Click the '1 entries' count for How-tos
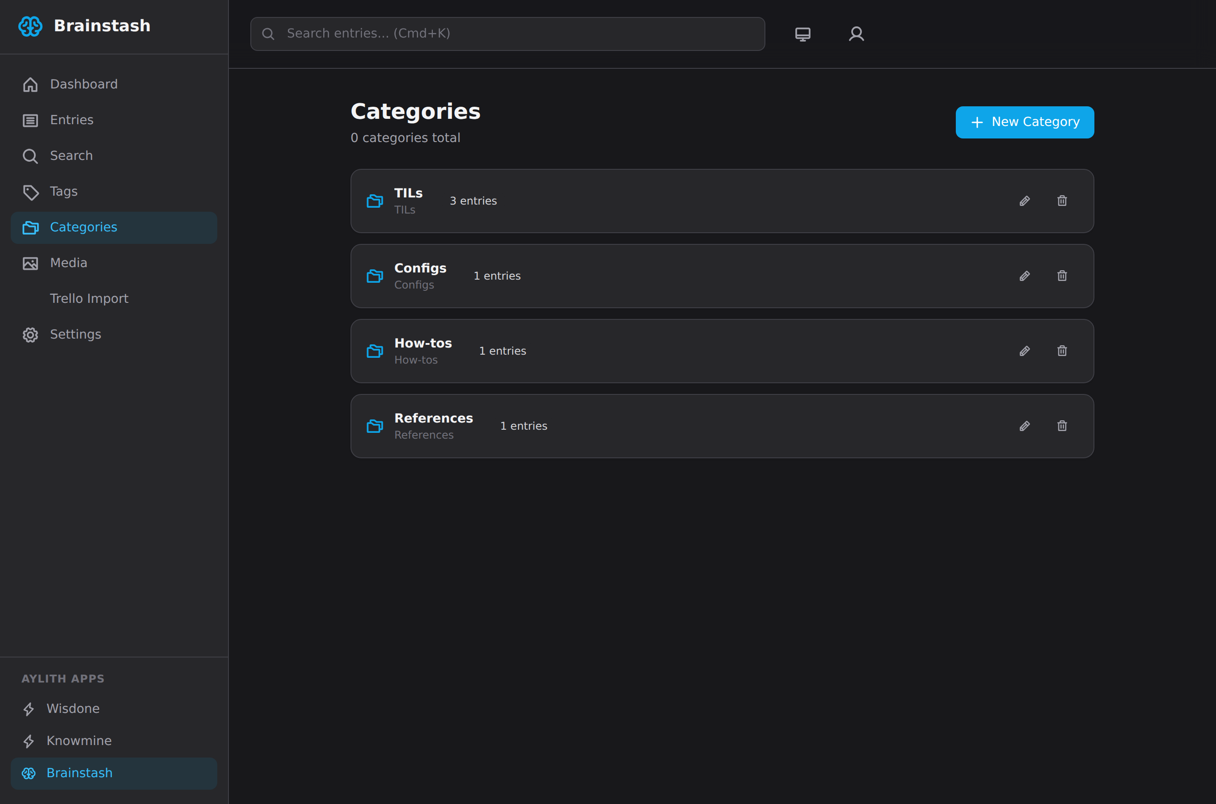Image resolution: width=1216 pixels, height=804 pixels. (502, 351)
